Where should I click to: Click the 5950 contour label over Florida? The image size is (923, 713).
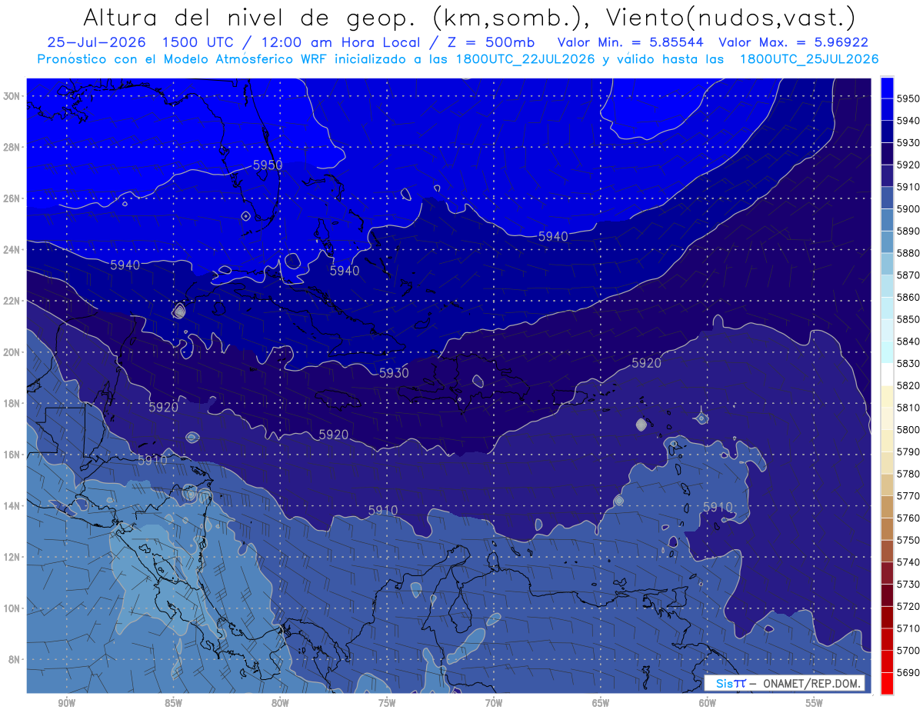[x=268, y=165]
